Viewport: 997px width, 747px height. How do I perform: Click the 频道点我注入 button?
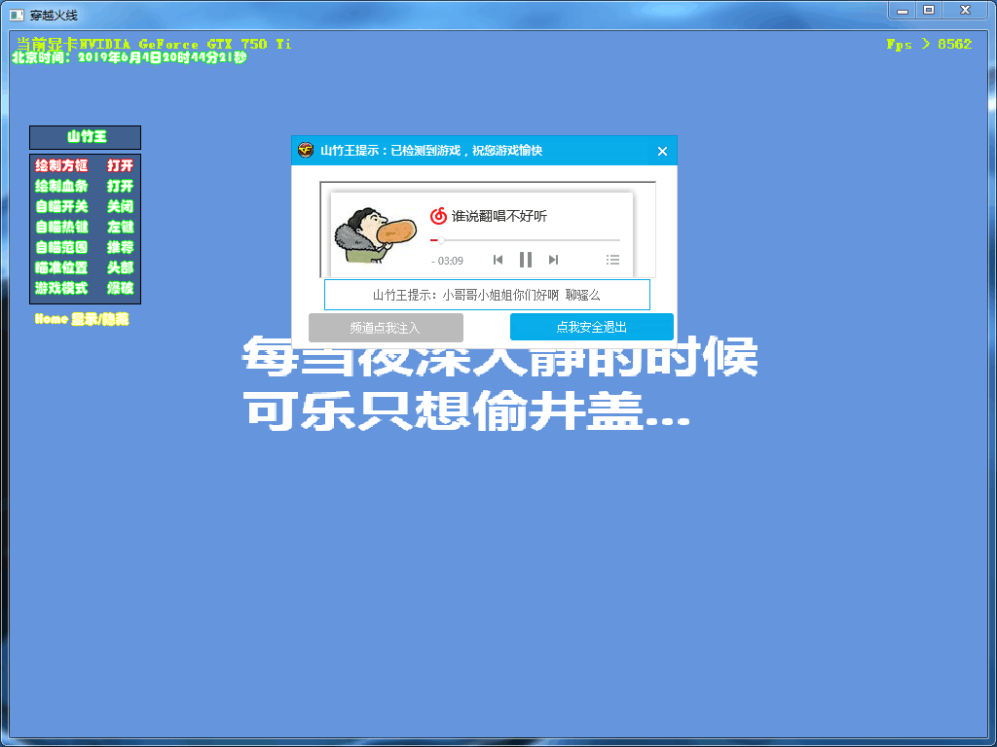[x=386, y=328]
